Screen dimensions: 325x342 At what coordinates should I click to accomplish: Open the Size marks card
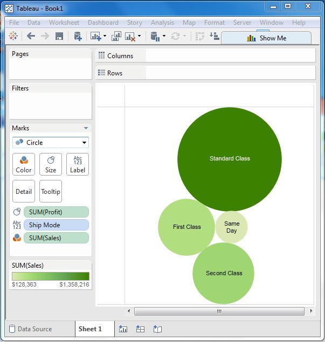tap(51, 164)
